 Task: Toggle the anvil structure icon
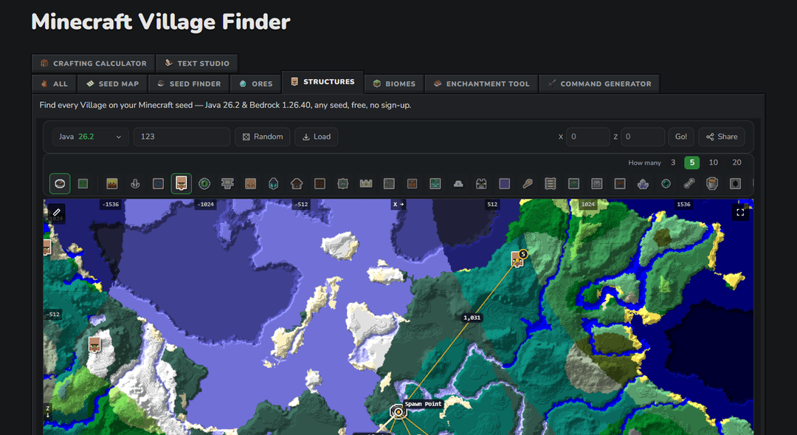coord(228,184)
